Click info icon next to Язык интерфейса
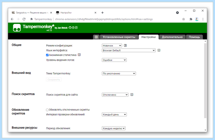Screen dimensions: 215x140 159,50
